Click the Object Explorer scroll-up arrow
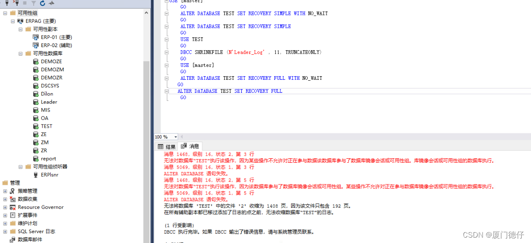This screenshot has width=531, height=243. pyautogui.click(x=147, y=13)
